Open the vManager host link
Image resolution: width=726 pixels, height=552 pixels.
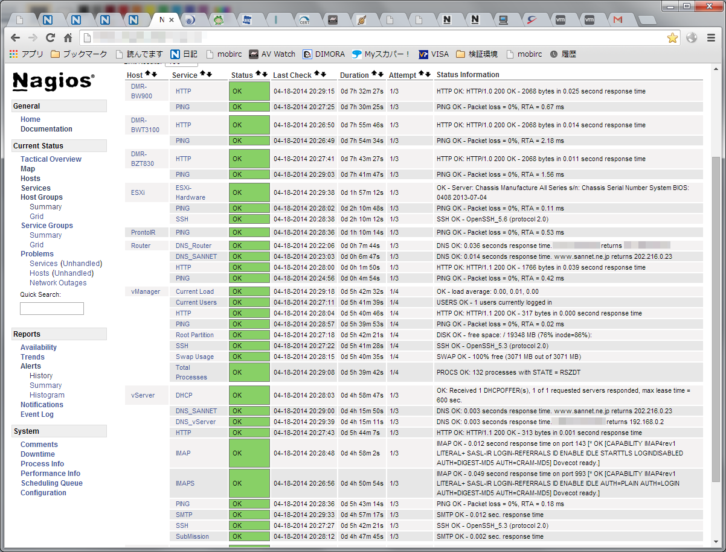[146, 291]
